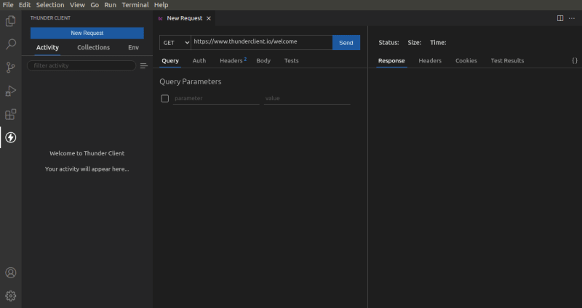582x308 pixels.
Task: Click the Send button
Action: point(346,43)
